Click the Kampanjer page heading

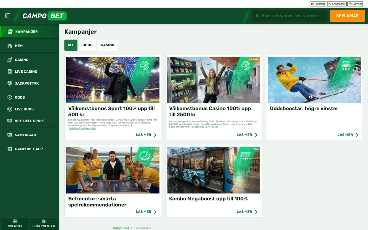pyautogui.click(x=81, y=32)
